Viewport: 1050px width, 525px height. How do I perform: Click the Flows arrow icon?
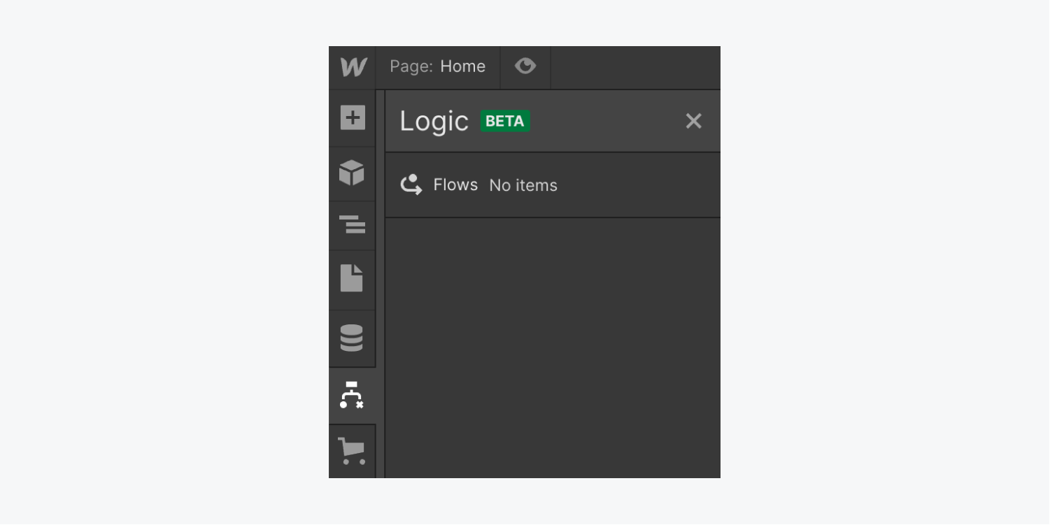click(x=411, y=185)
